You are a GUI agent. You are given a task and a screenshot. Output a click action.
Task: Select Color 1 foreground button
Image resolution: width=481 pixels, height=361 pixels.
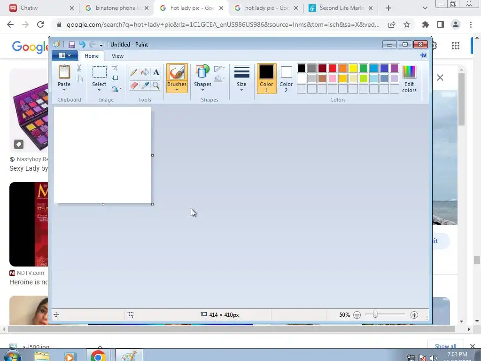point(266,78)
